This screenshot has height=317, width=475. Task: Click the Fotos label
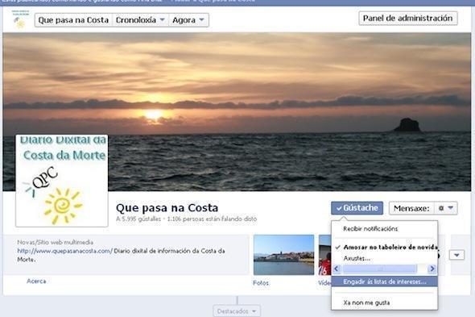[x=261, y=283]
